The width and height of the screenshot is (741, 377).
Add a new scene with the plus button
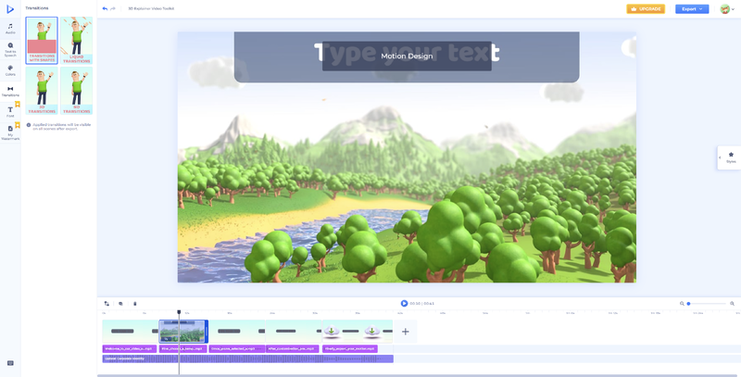406,332
